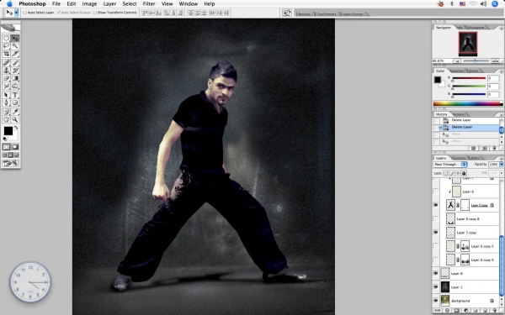505x315 pixels.
Task: Select the Type tool
Action: click(15, 95)
